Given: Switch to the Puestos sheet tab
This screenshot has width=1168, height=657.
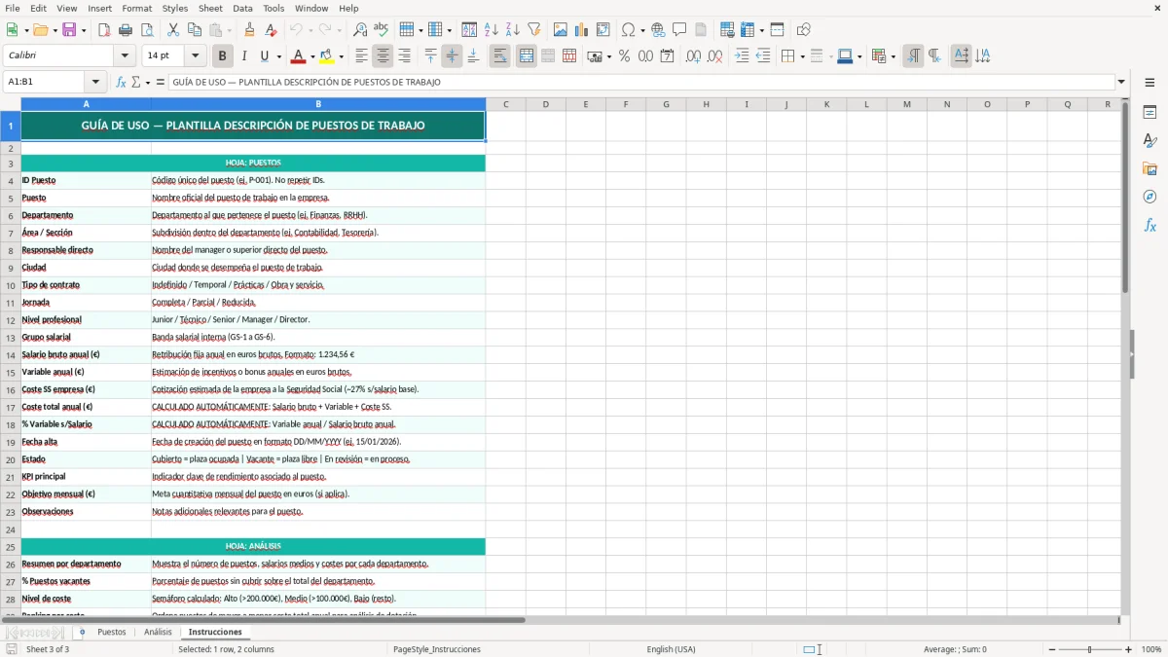Looking at the screenshot, I should point(112,632).
